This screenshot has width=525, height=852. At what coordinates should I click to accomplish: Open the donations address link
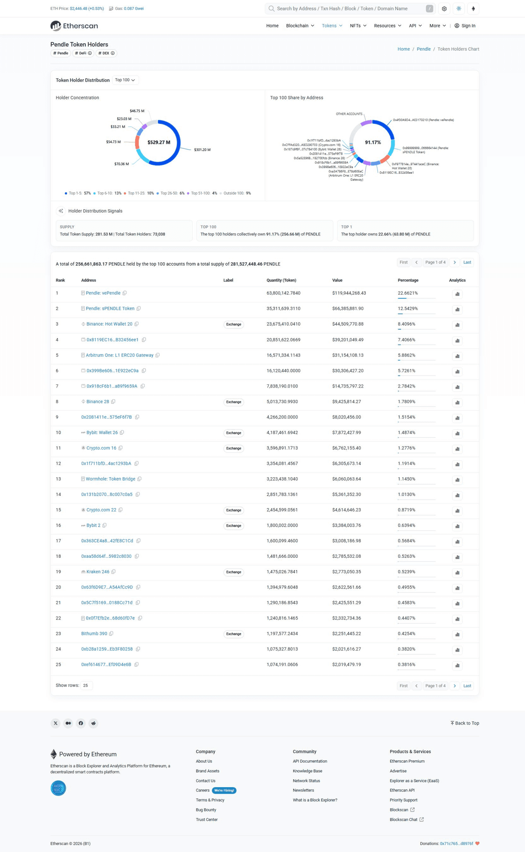(456, 844)
